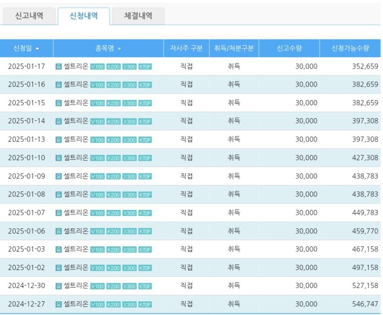
Task: Click the 유 market badge in the 2025-01-17 row
Action: [x=58, y=67]
